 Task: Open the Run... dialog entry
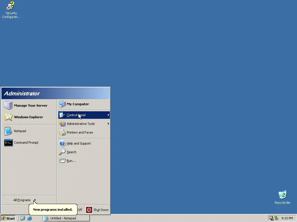pos(84,161)
